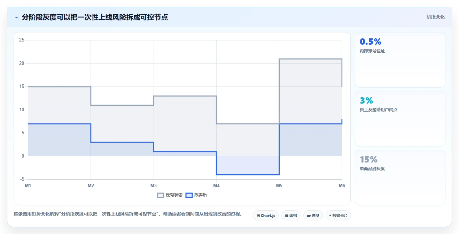Click the M2 axis label
This screenshot has width=459, height=234.
(91, 186)
